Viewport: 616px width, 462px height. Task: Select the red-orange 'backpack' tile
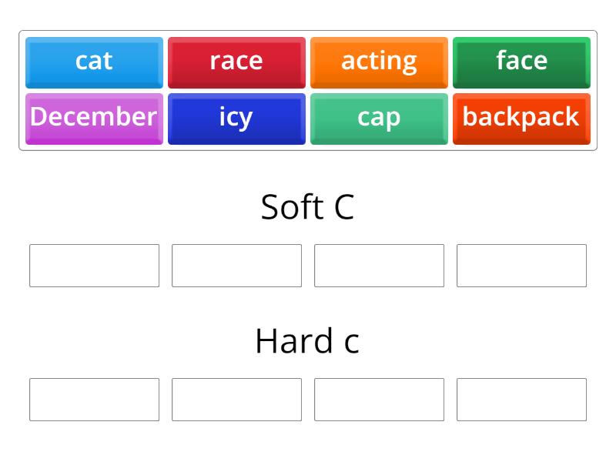[521, 118]
